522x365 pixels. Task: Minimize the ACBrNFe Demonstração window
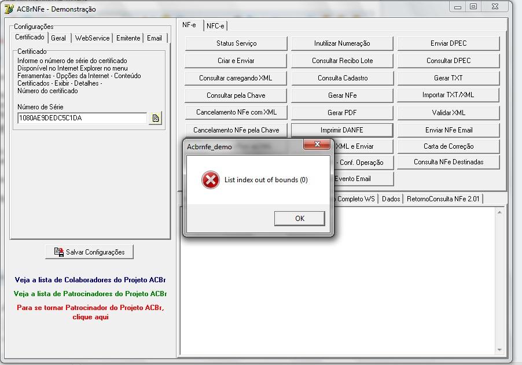458,7
